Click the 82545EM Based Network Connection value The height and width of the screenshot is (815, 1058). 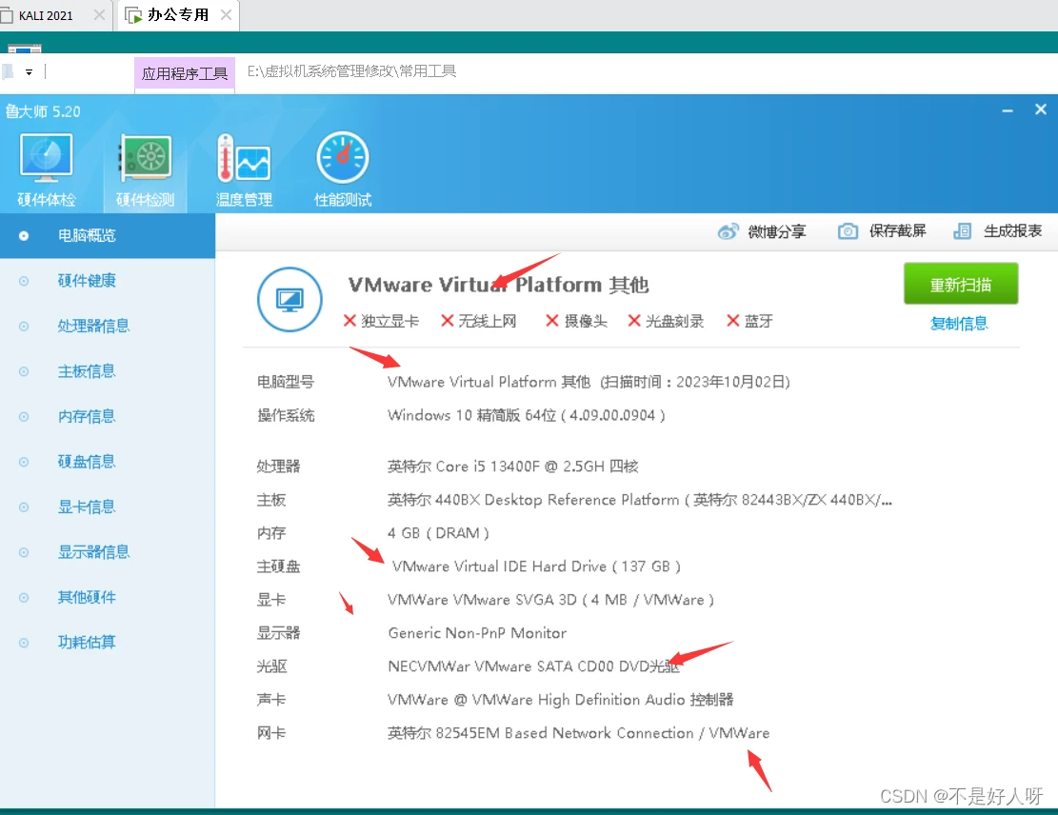pos(578,733)
